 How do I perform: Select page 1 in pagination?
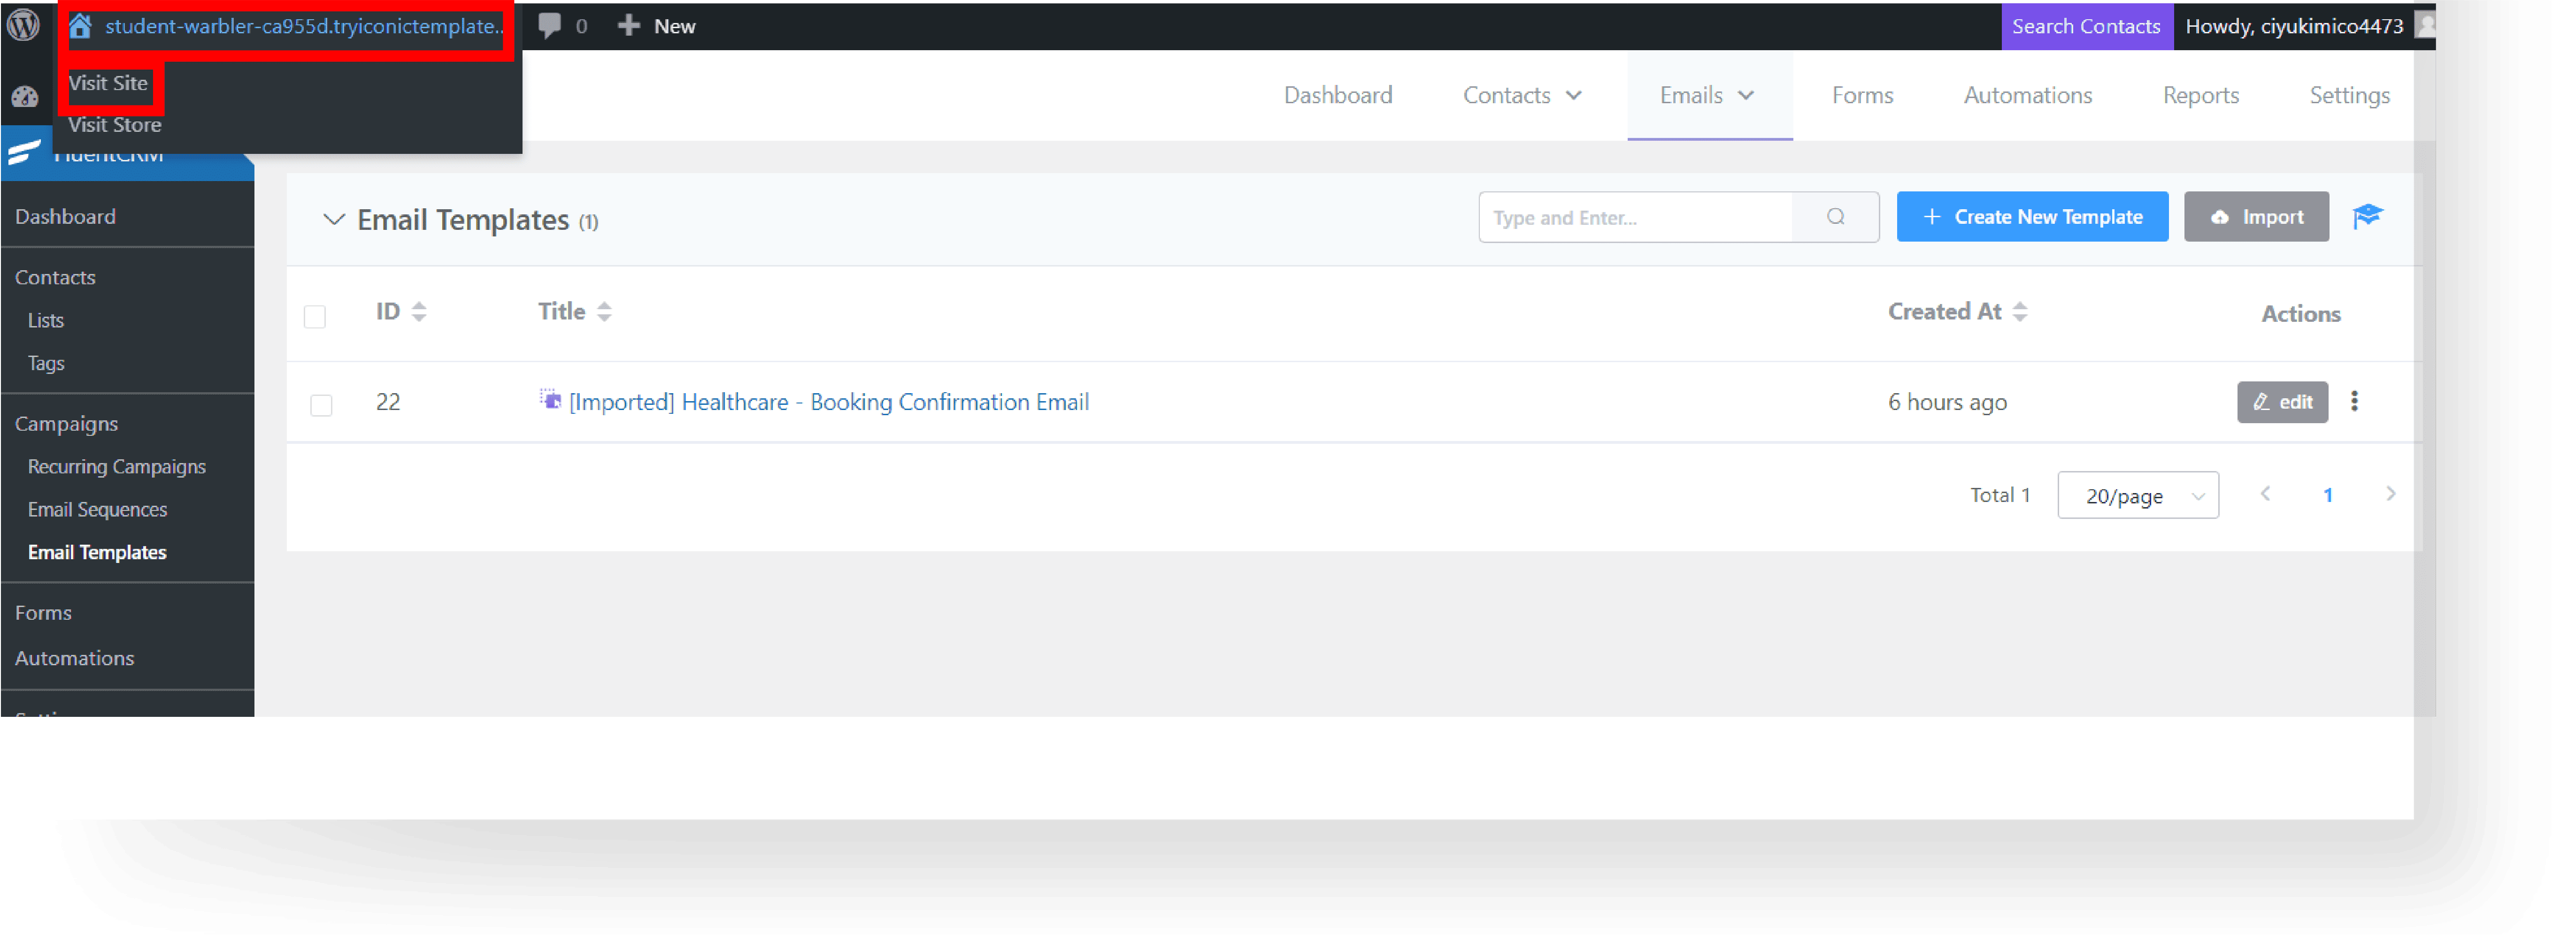point(2328,494)
